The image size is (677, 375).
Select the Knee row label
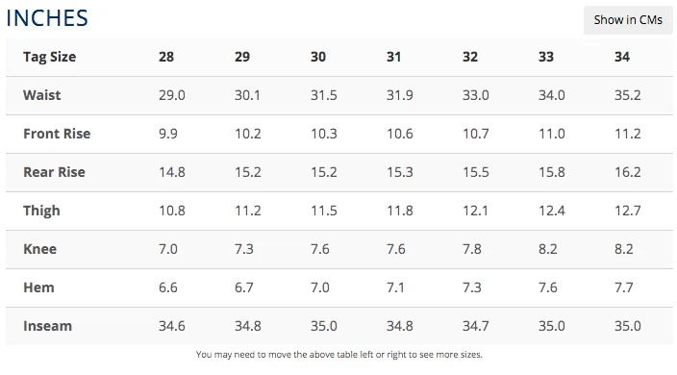pyautogui.click(x=39, y=249)
